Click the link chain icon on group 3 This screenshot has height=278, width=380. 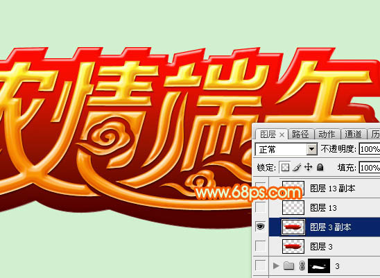(x=302, y=266)
